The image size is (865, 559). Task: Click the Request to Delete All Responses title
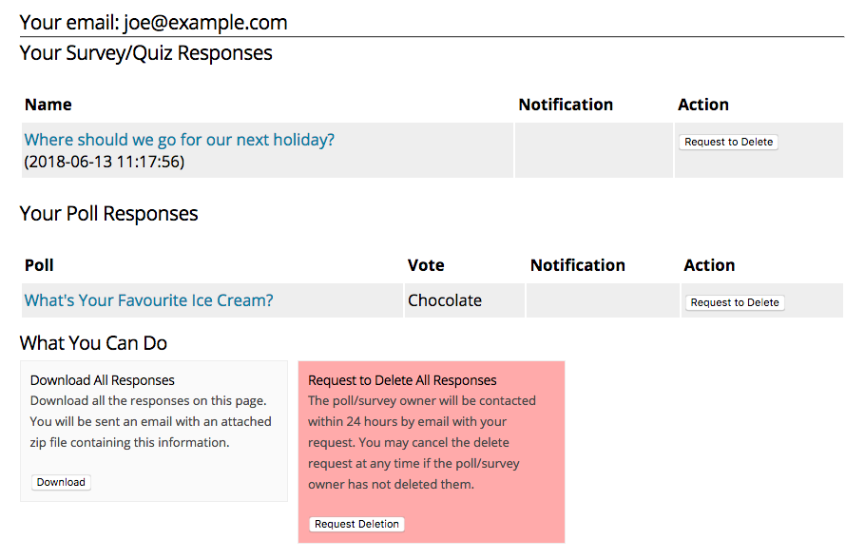[x=402, y=380]
